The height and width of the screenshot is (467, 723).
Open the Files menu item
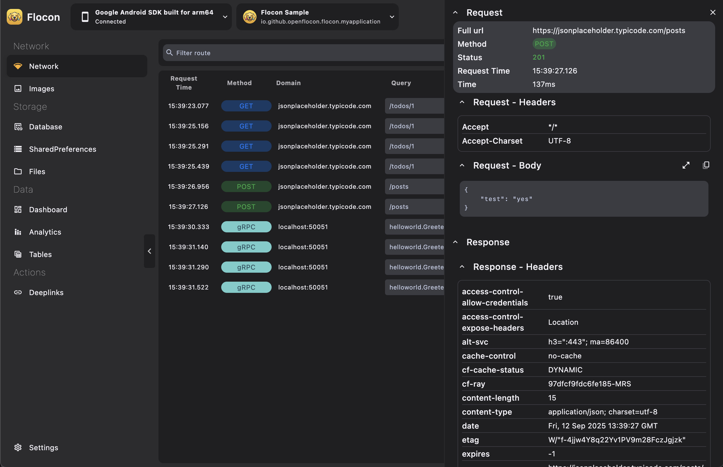click(x=77, y=171)
